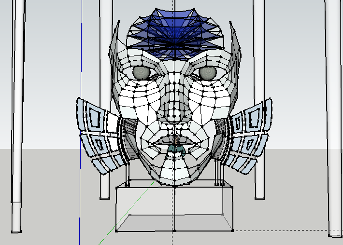Click the far-left white pillar
343x245 pixels.
(x=17, y=116)
